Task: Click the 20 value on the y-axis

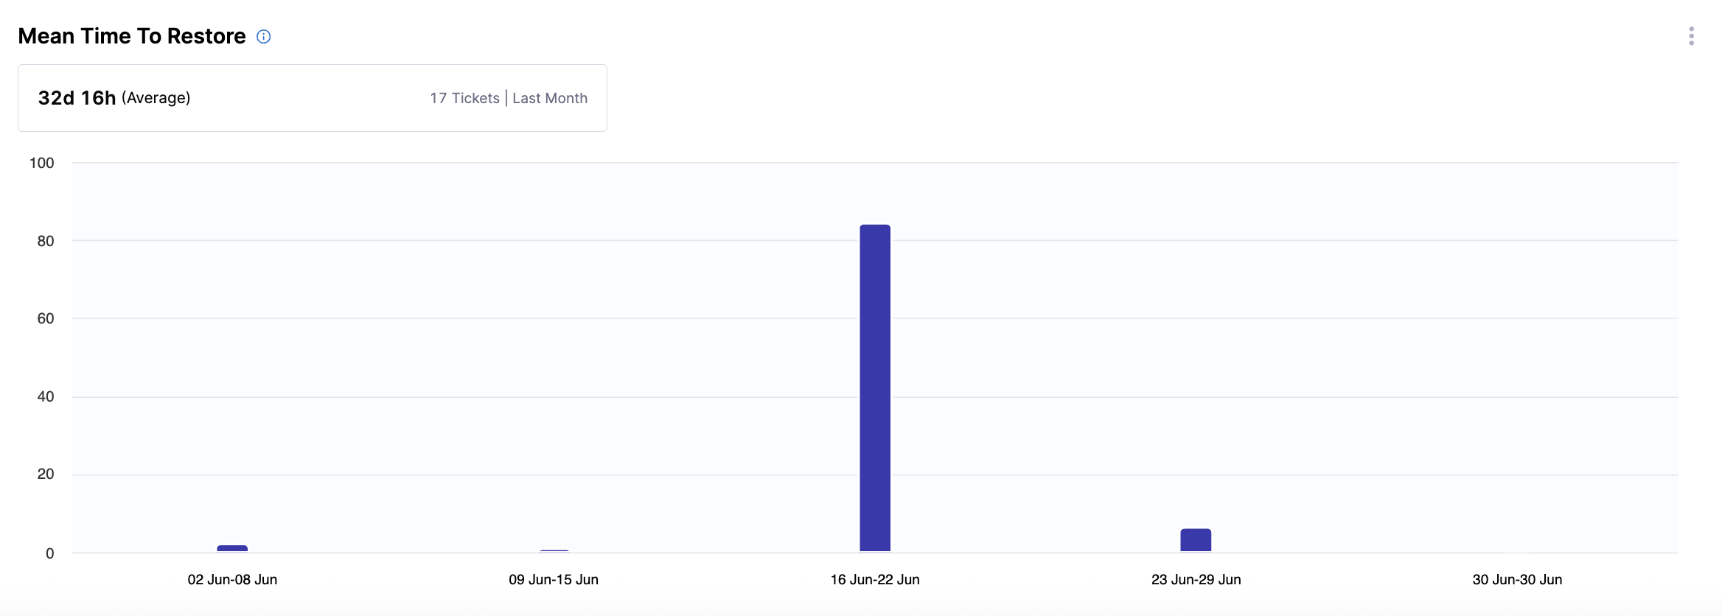Action: (x=46, y=474)
